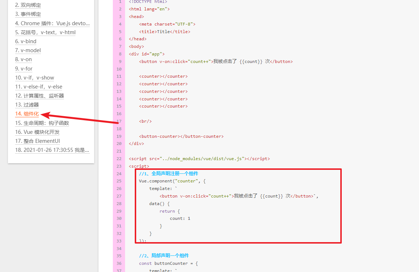
Task: Click comment '//2、局部声明一个组件'
Action: 164,256
